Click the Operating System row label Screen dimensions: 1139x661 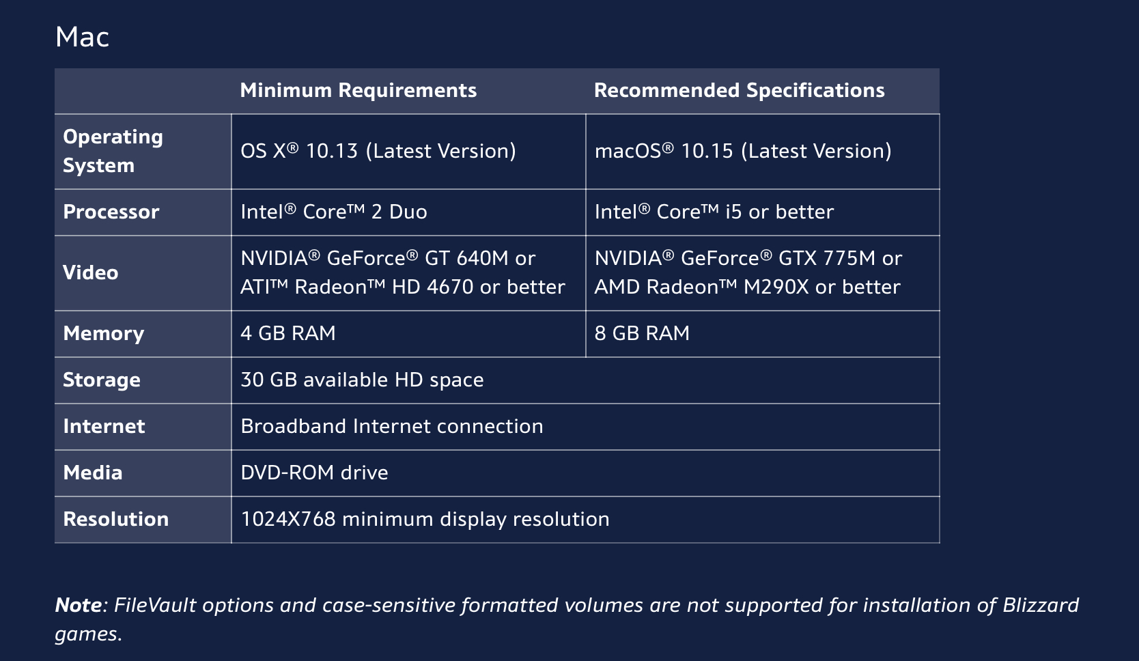click(113, 151)
